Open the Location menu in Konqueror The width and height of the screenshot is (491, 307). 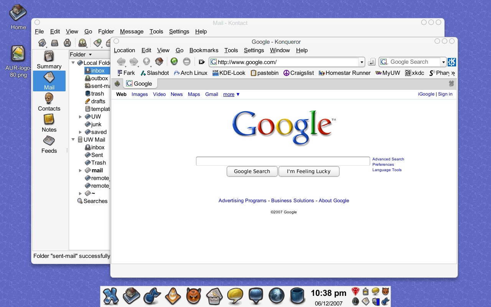pos(124,50)
